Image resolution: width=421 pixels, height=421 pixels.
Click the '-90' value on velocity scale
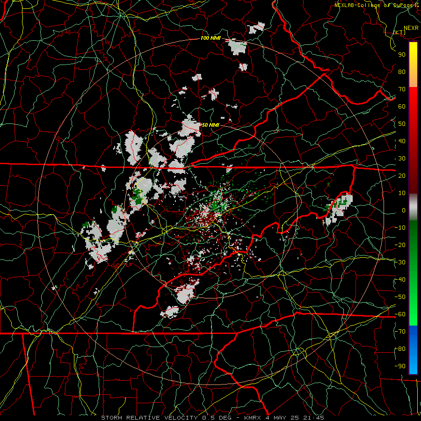(400, 366)
